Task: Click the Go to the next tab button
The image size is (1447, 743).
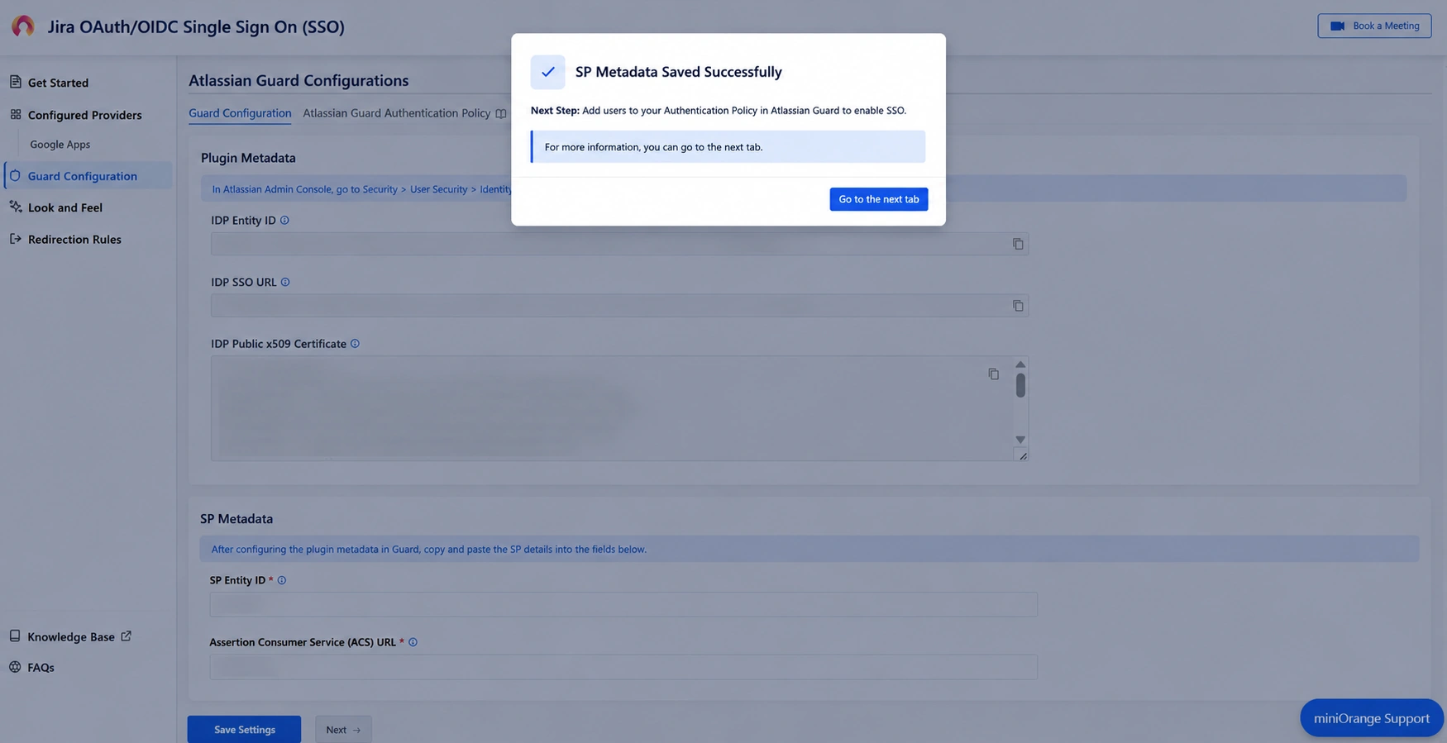Action: 878,199
